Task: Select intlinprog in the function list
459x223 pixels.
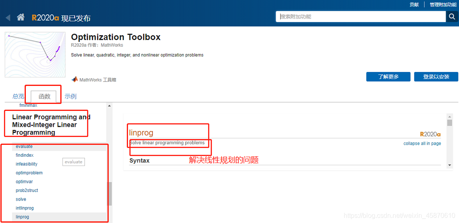Action: pyautogui.click(x=25, y=208)
